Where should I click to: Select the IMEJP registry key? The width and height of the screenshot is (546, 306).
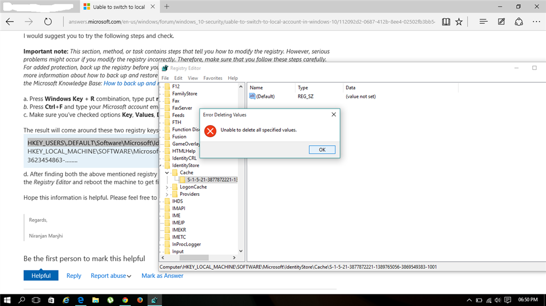click(178, 222)
